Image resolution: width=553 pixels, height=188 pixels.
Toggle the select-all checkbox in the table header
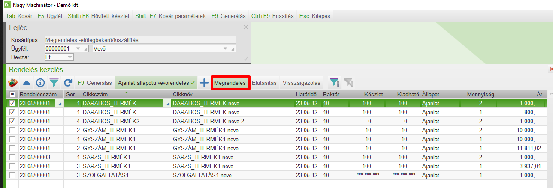pos(13,94)
